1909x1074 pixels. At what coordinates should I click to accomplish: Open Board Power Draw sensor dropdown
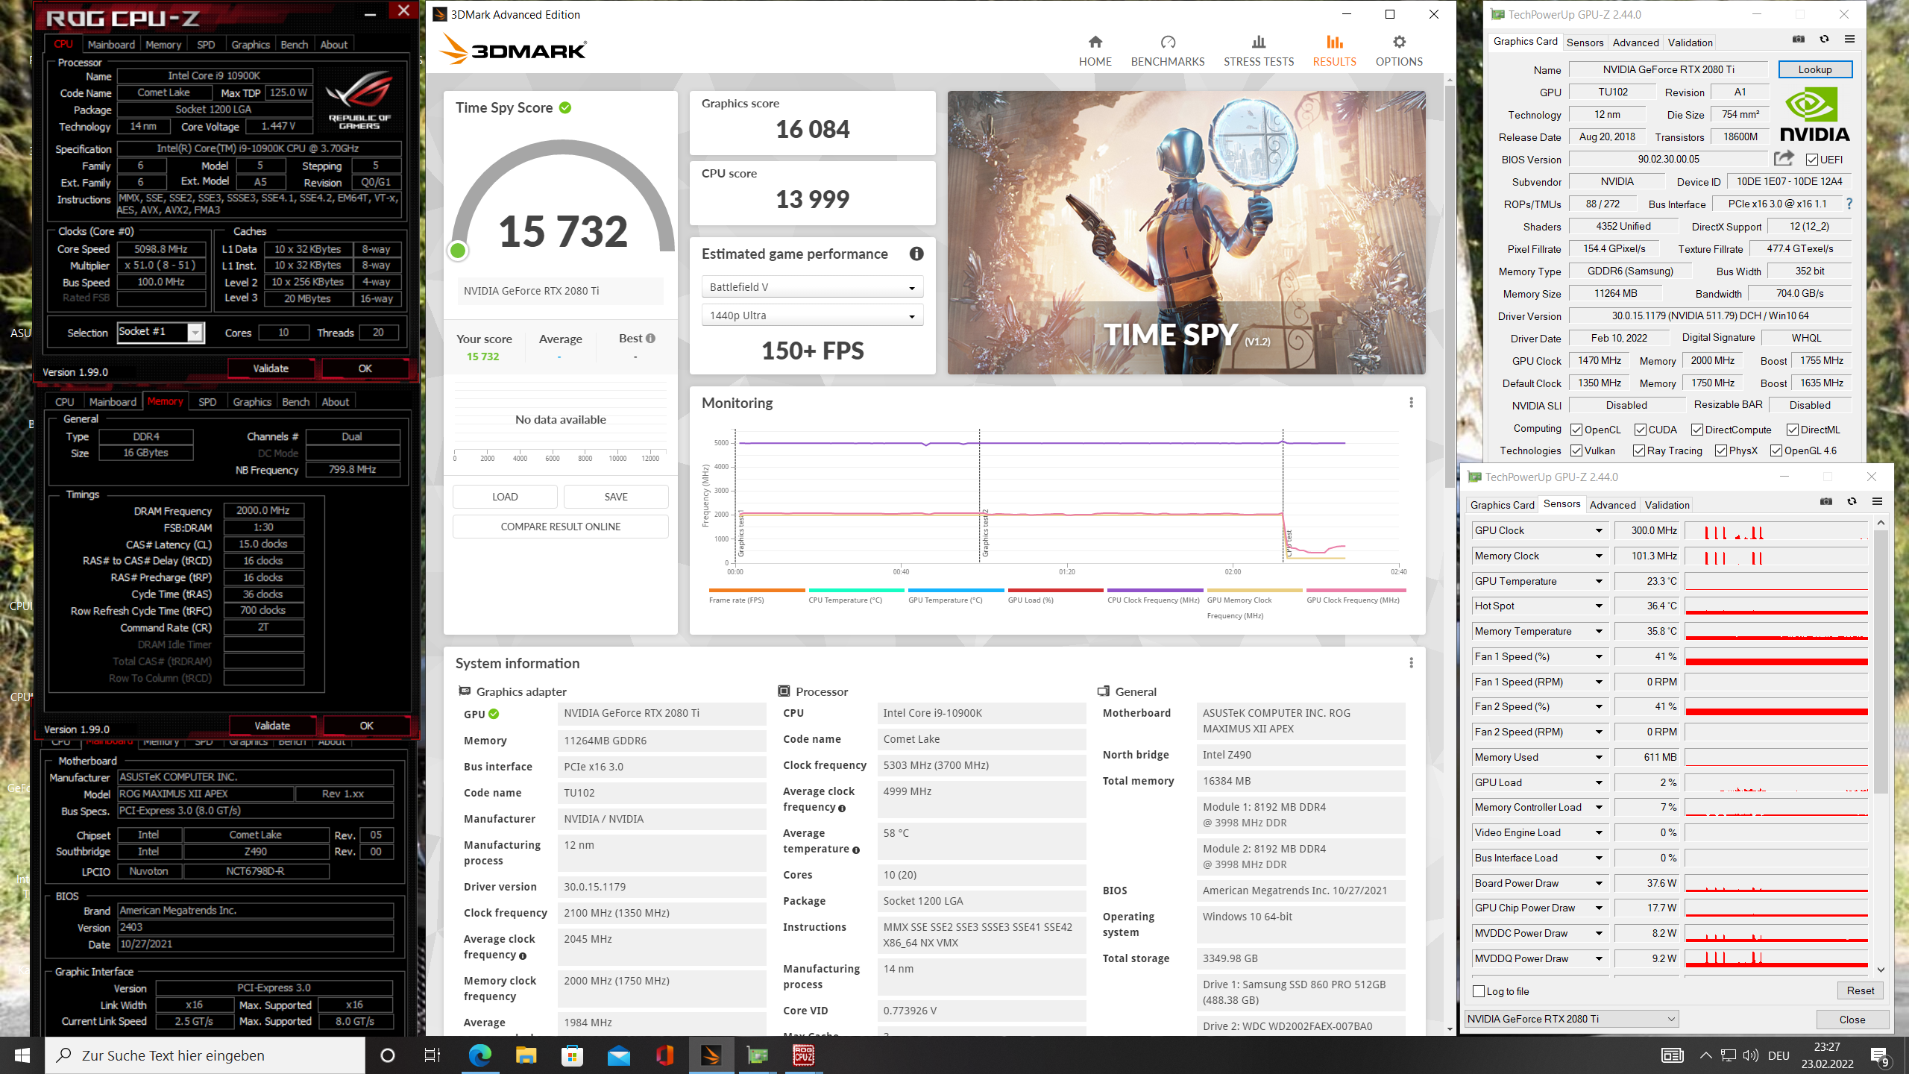1599,884
